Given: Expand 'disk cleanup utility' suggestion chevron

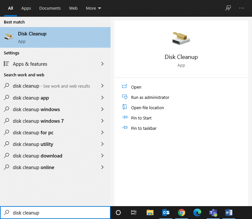Looking at the screenshot, I should point(102,144).
